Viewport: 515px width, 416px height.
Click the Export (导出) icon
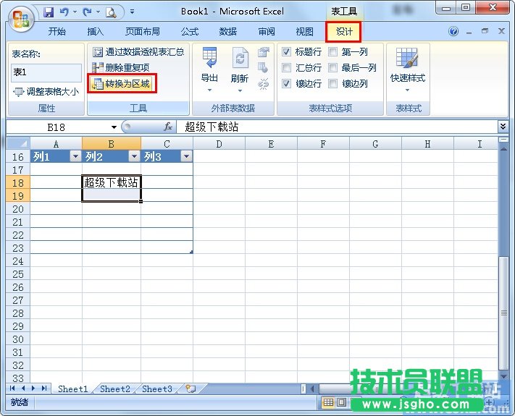click(209, 59)
